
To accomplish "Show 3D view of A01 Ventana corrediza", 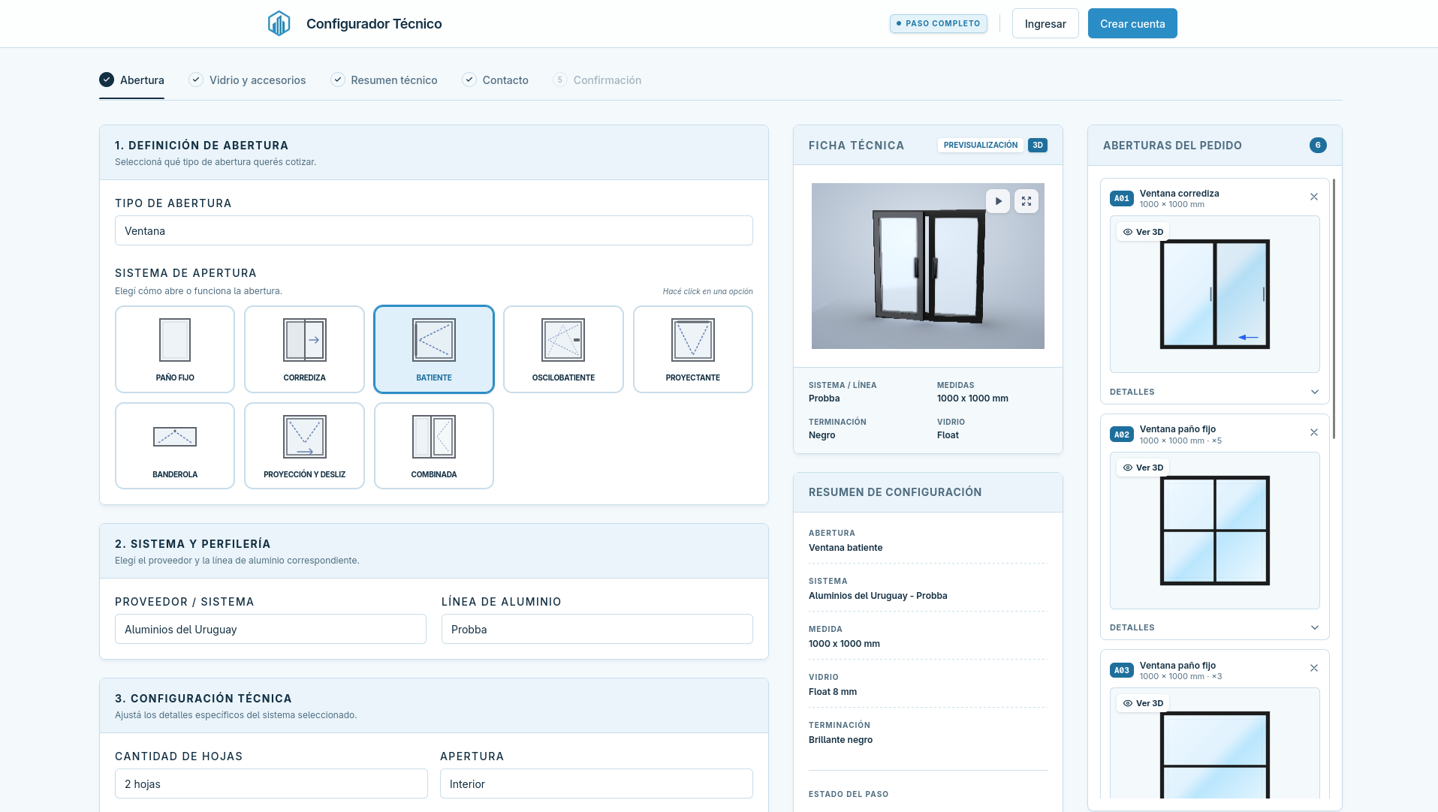I will click(1143, 232).
